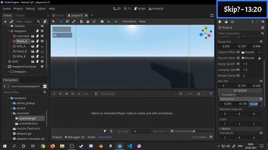
Task: Open the script icon on the Weapons node
Action: coord(37,31)
